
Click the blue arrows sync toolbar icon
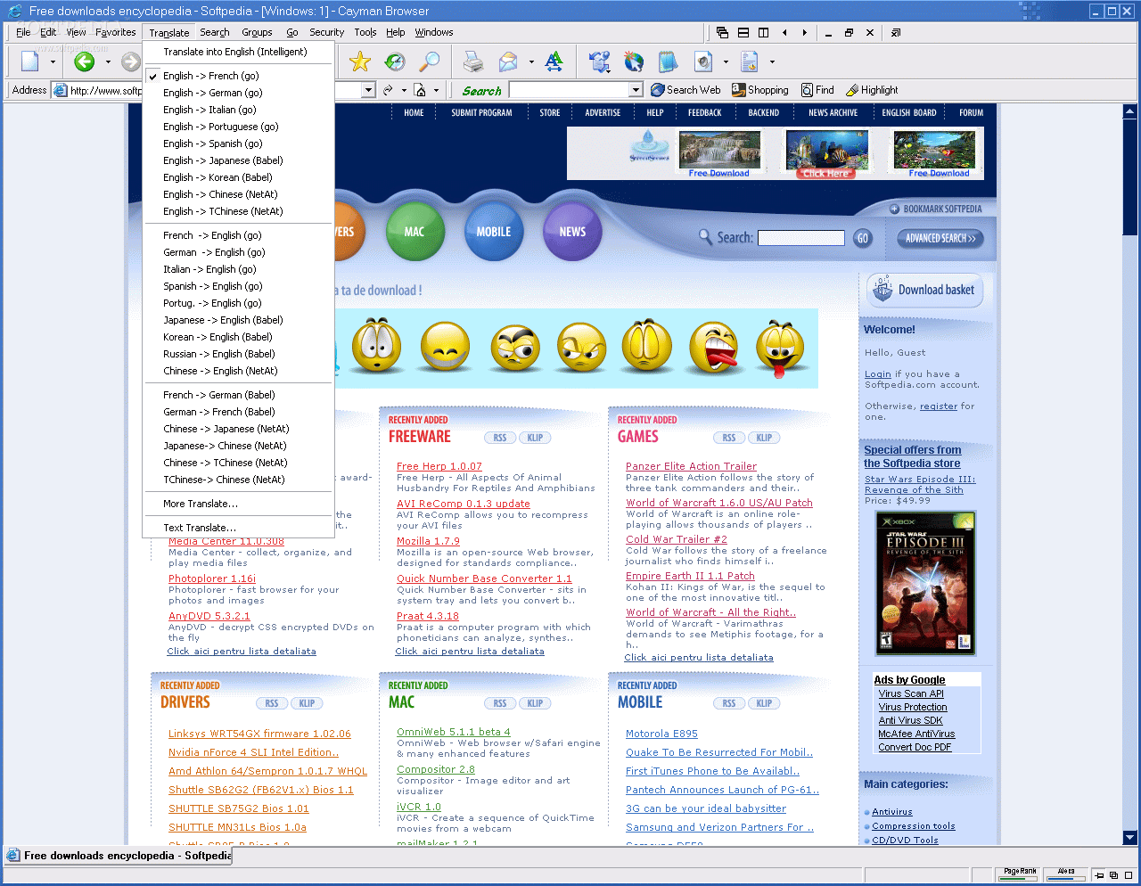599,62
